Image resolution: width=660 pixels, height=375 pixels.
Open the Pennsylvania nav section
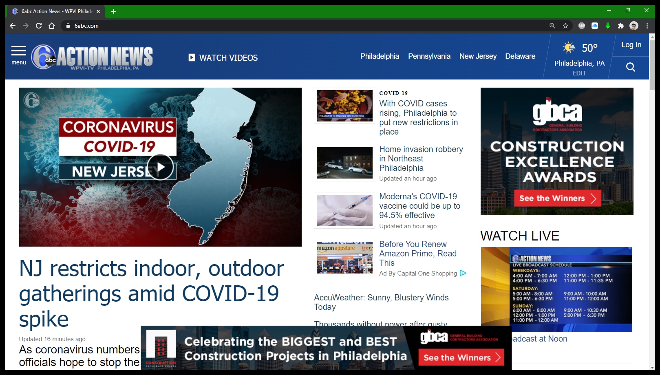coord(429,56)
